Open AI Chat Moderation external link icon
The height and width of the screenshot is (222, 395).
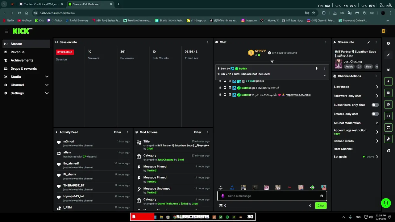point(377,123)
